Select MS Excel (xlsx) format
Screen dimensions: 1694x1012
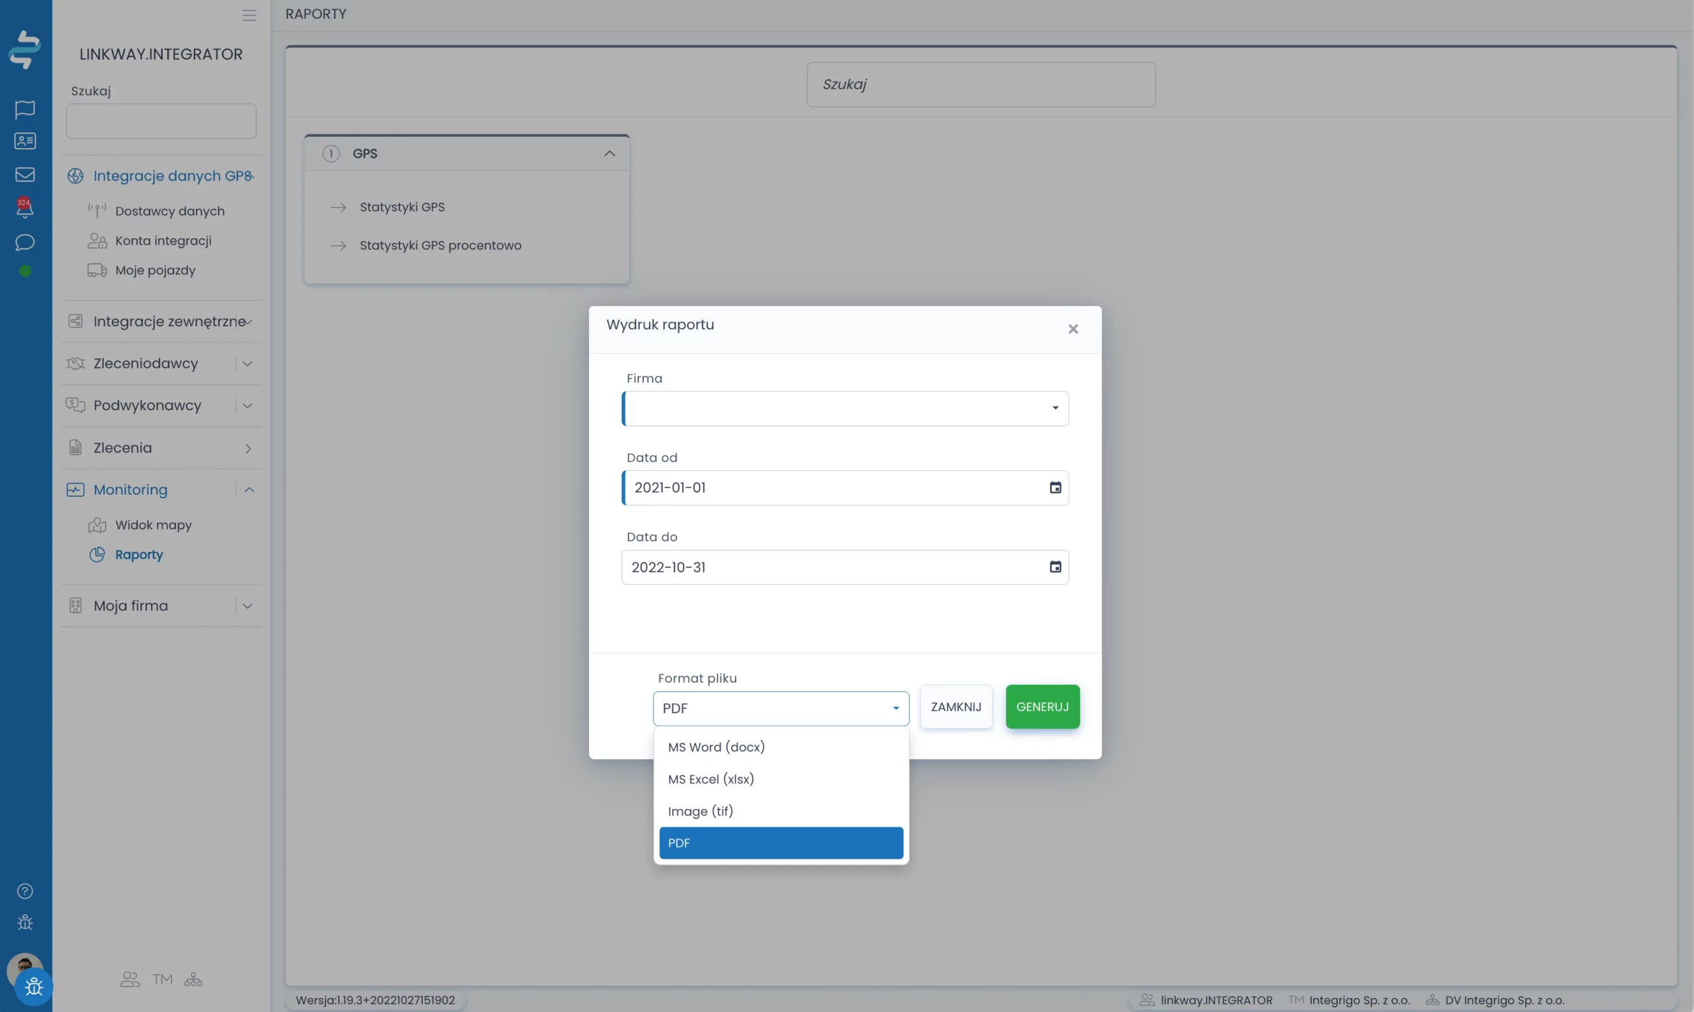click(x=780, y=779)
